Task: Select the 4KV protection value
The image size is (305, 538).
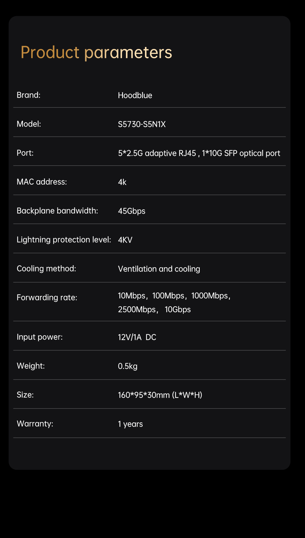Action: 125,240
